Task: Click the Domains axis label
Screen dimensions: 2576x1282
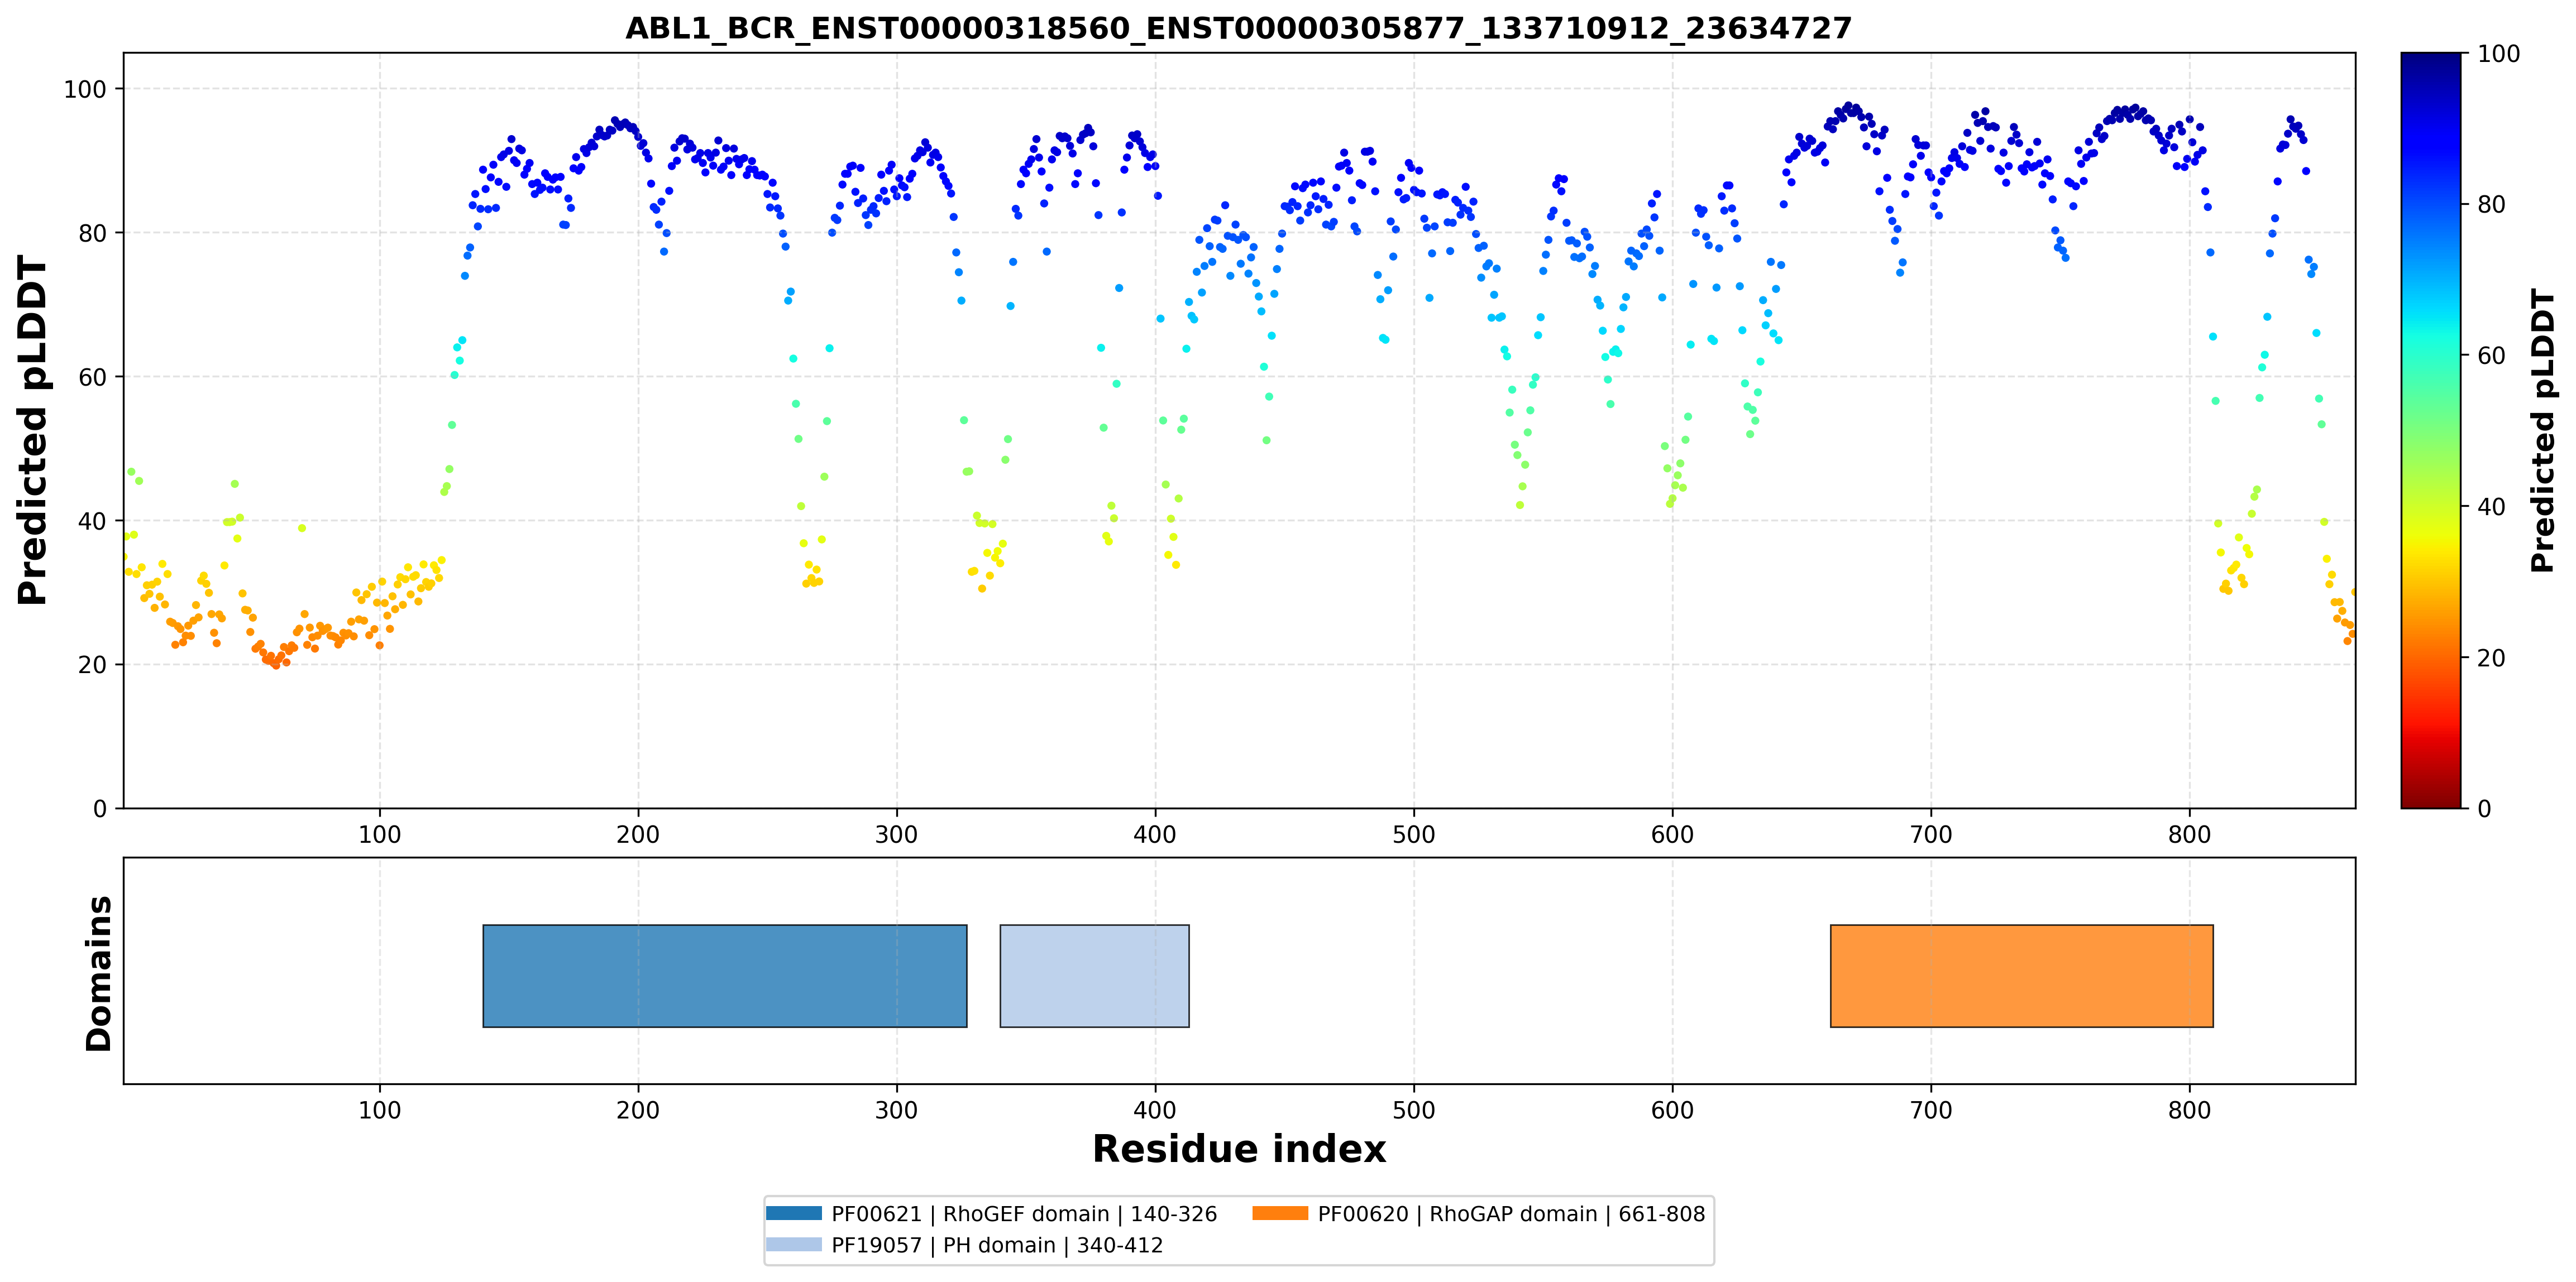Action: tap(99, 973)
